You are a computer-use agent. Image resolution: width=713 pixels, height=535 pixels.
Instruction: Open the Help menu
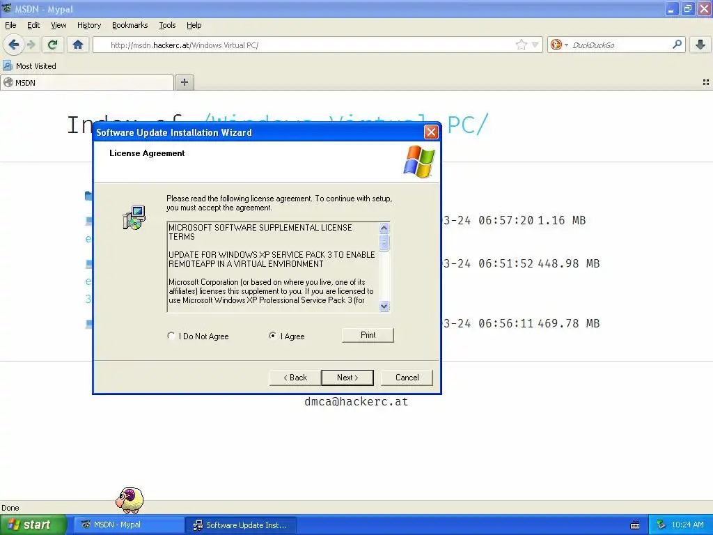coord(194,25)
